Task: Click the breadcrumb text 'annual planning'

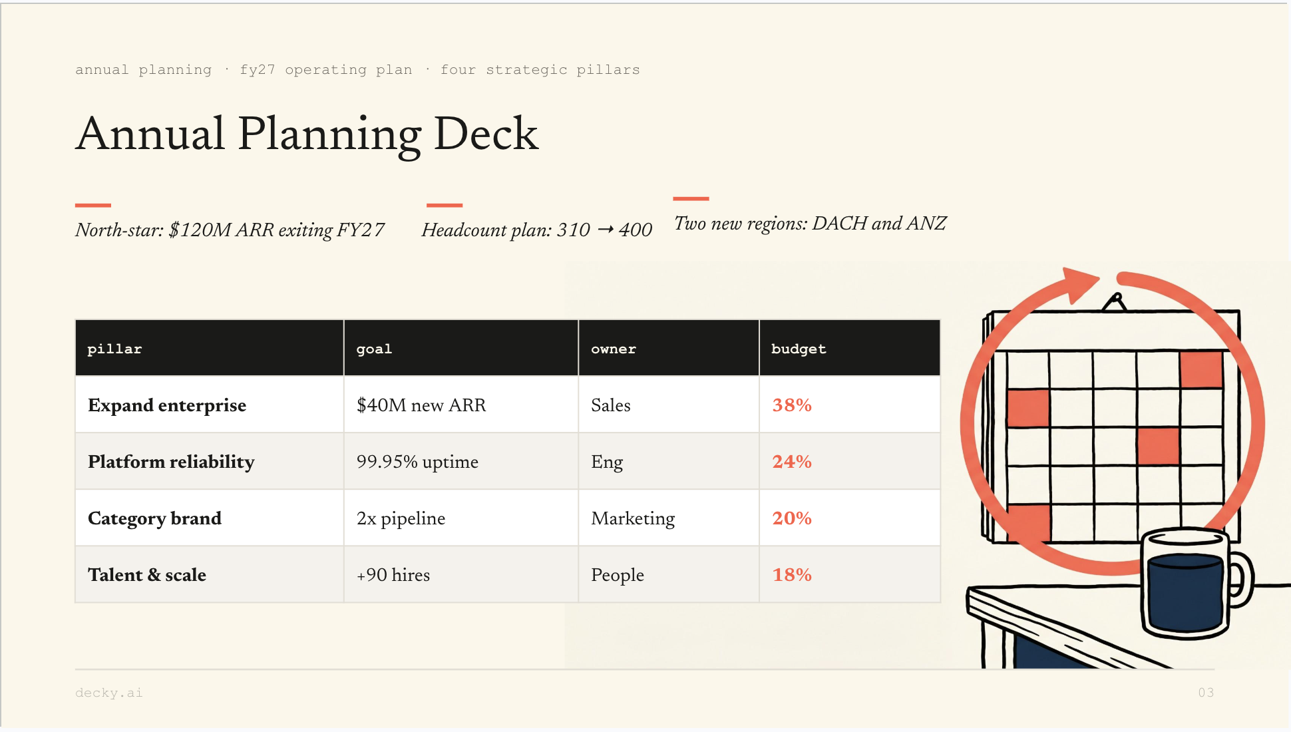Action: 143,70
